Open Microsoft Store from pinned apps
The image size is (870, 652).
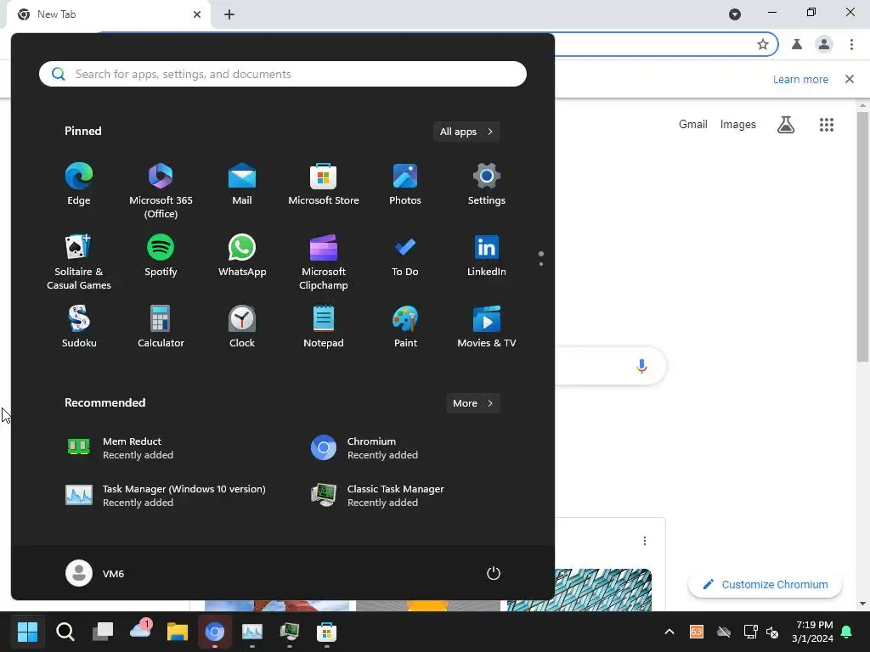[324, 184]
